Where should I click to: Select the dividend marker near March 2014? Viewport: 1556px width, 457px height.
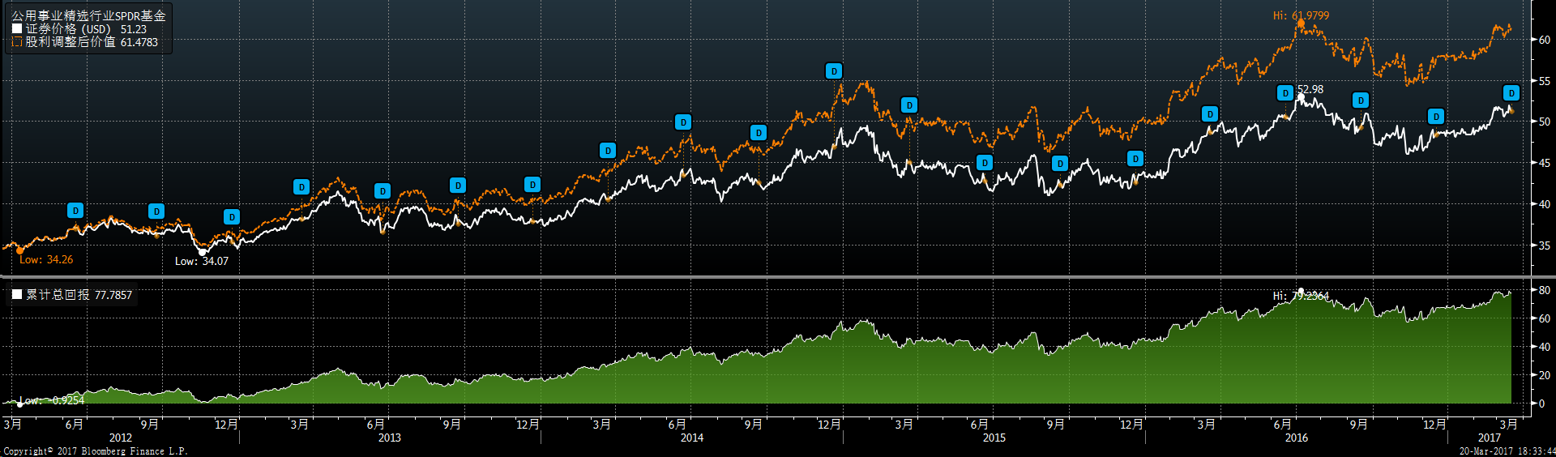click(608, 150)
